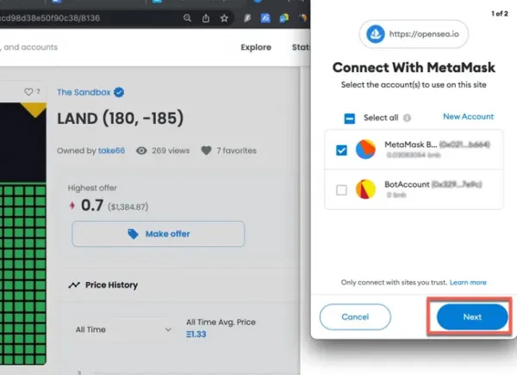Click the feather extension icon in toolbar

click(247, 18)
